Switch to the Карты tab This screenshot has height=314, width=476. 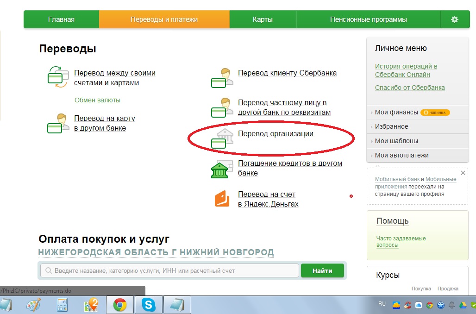click(263, 19)
